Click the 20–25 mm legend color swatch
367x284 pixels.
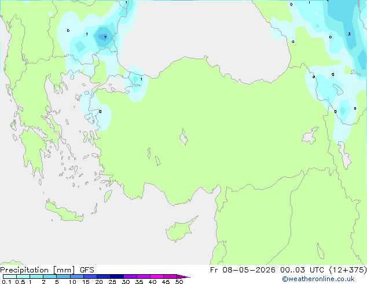[x=103, y=276]
